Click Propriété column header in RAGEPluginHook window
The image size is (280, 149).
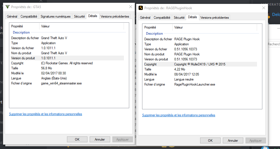(x=158, y=27)
